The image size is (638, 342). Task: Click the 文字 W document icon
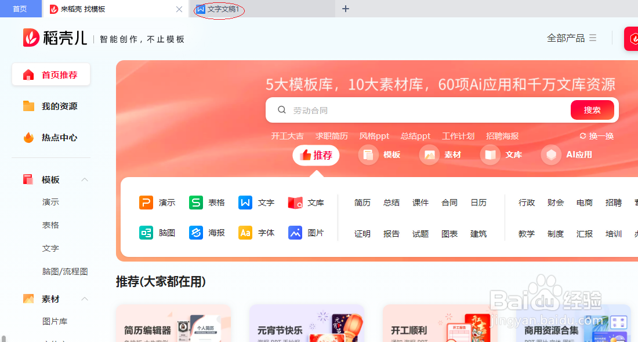point(246,203)
